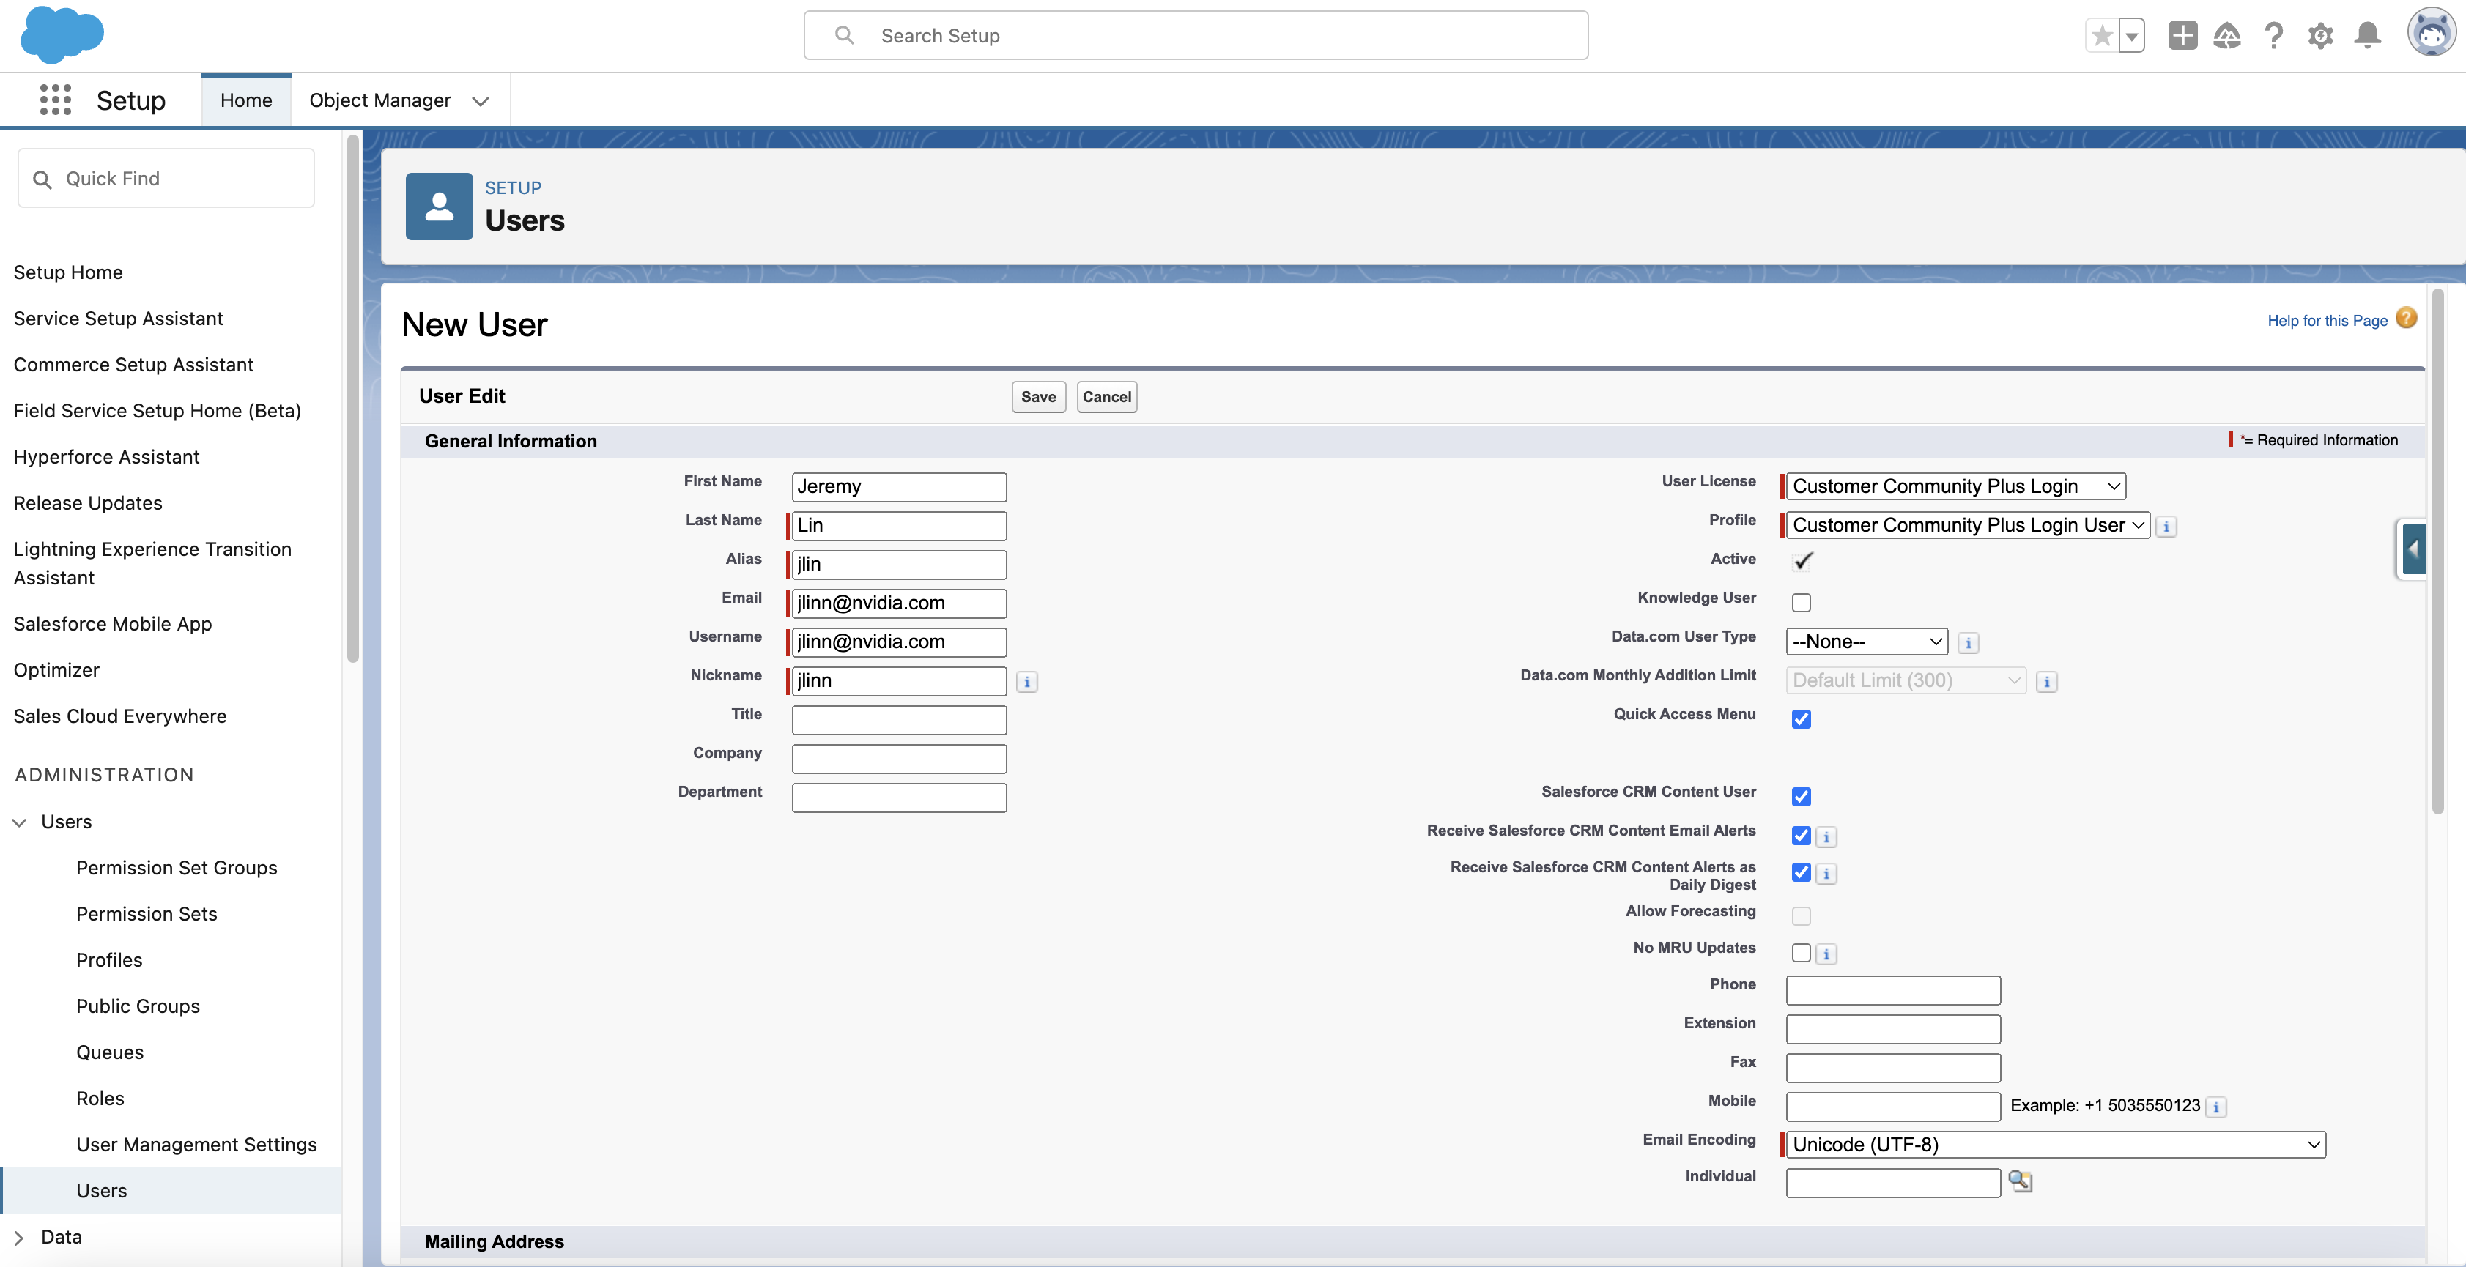Switch to the Home tab
Image resolution: width=2466 pixels, height=1267 pixels.
point(246,100)
